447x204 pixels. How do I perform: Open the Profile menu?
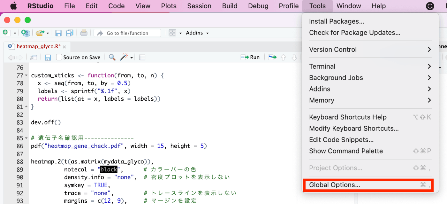289,6
